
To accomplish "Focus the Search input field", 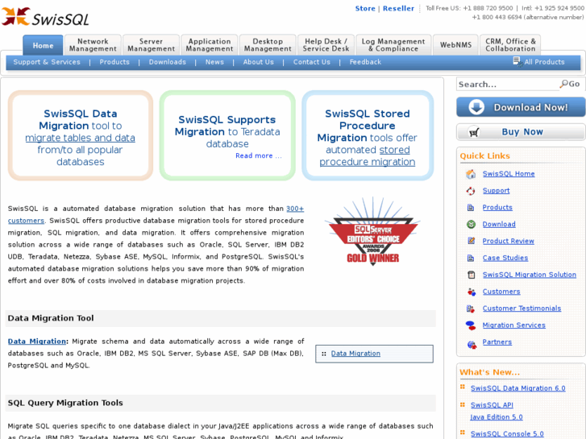I will (508, 85).
